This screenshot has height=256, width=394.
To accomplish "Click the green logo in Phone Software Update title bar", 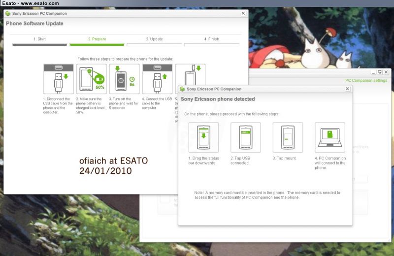I will pos(8,13).
